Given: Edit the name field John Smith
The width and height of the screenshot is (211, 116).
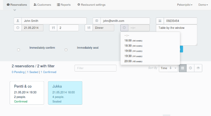Looking at the screenshot, I should coord(54,21).
